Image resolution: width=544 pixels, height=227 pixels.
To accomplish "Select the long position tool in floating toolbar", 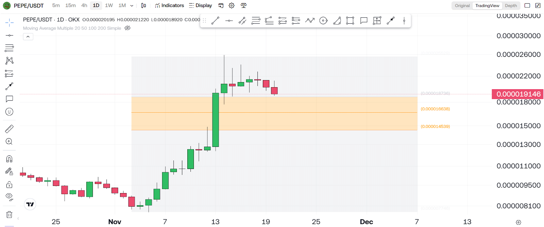I will [283, 21].
